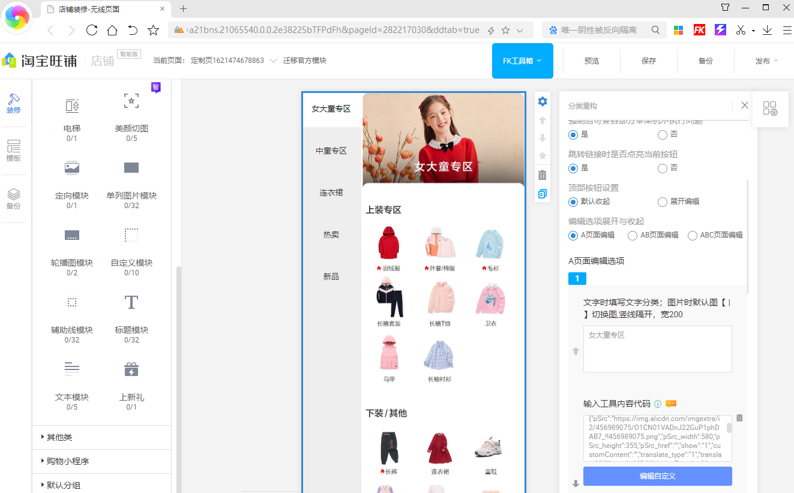Open the scissors screenshot tool

coord(741,30)
